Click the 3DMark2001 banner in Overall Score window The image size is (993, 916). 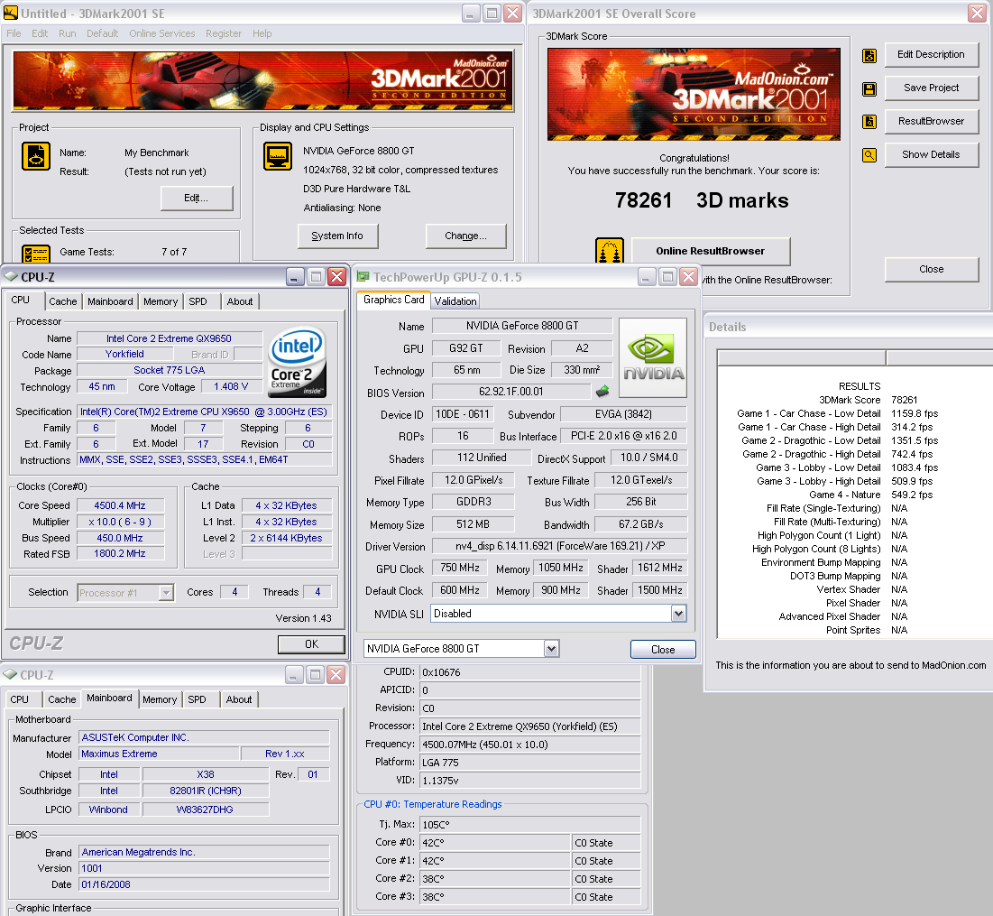[x=694, y=94]
